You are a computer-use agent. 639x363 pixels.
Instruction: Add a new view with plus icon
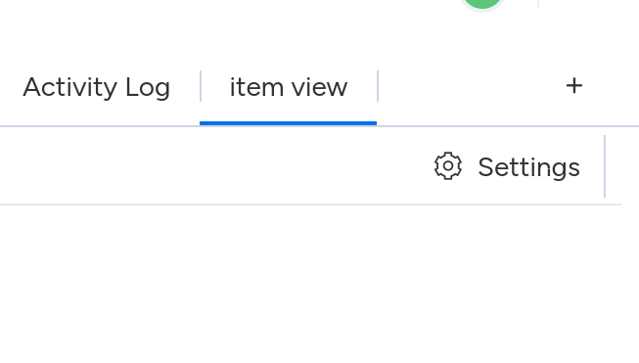(574, 86)
